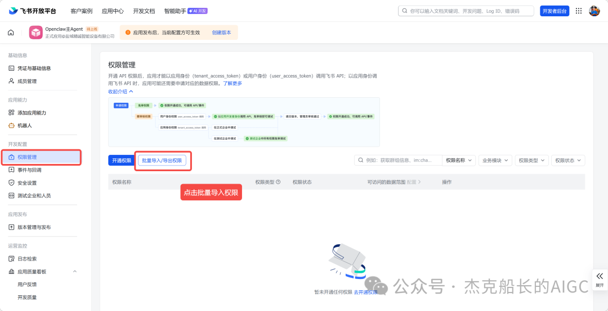Click the 操作 column header
The height and width of the screenshot is (311, 608).
pos(446,182)
